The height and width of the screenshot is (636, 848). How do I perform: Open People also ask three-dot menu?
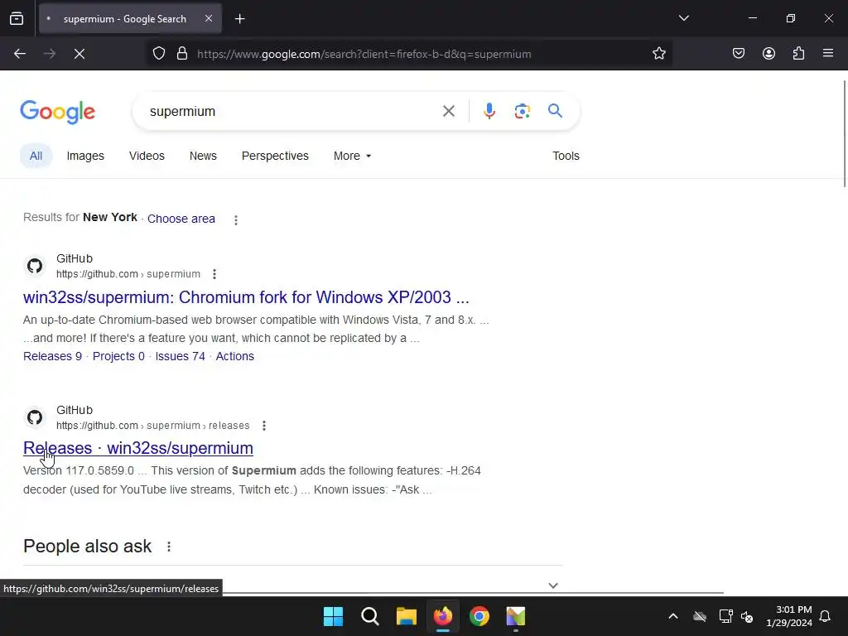(169, 547)
